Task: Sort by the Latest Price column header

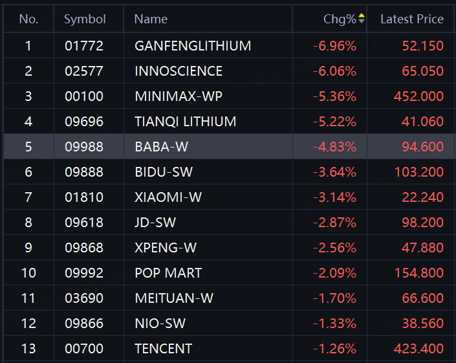Action: point(411,19)
